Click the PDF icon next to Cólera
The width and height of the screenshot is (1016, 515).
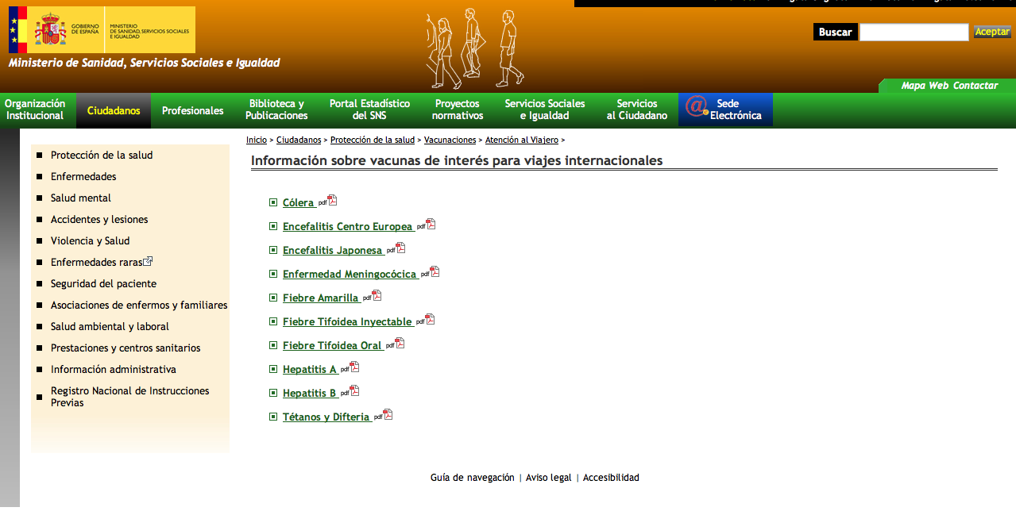tap(332, 201)
